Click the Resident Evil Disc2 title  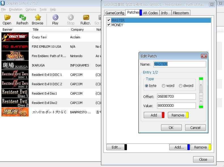pos(45,103)
